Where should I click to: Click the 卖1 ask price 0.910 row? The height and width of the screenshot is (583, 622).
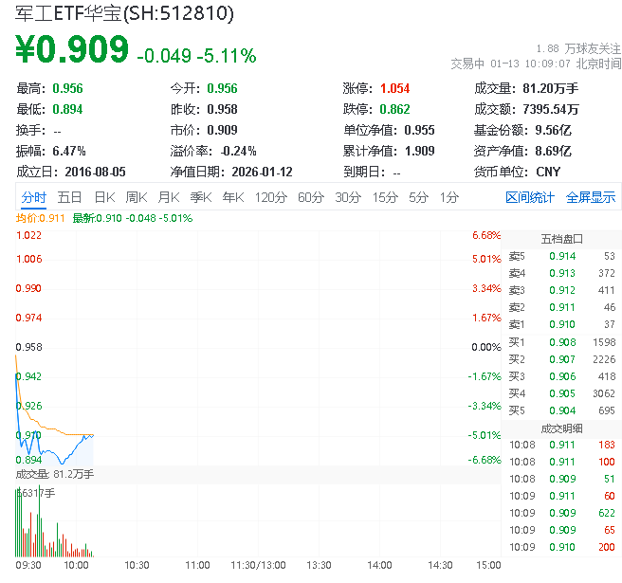[561, 324]
